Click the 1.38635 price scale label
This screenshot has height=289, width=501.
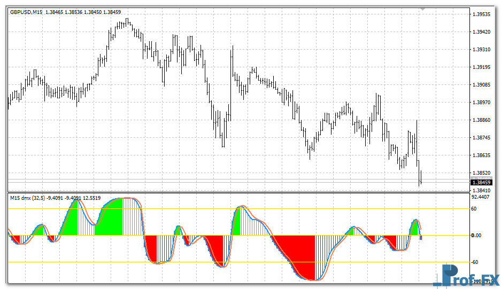click(482, 155)
